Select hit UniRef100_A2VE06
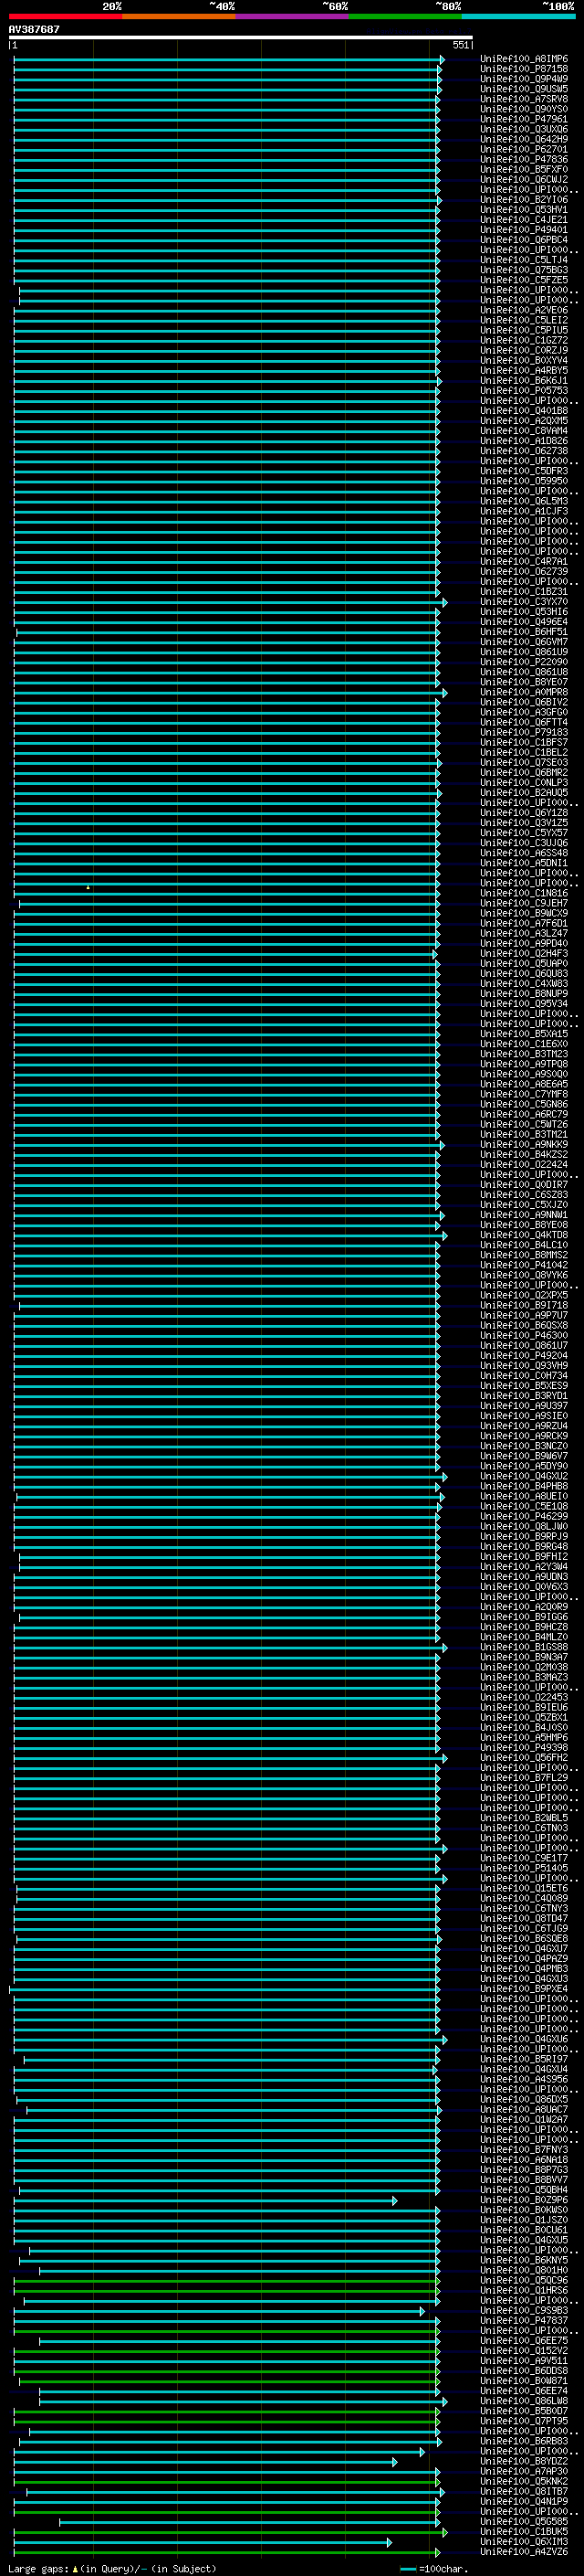 tap(523, 310)
